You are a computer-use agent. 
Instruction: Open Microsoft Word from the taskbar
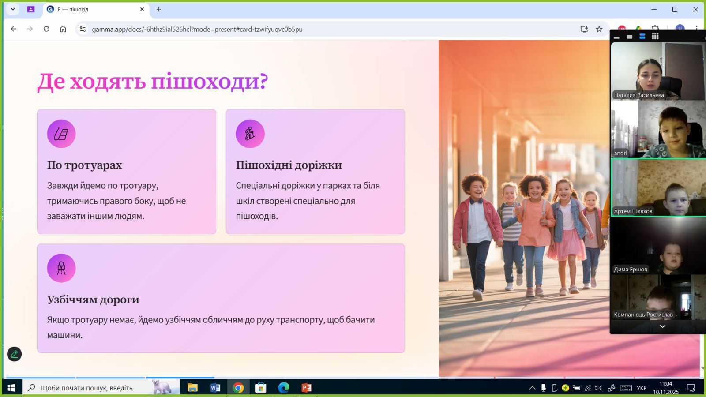(x=215, y=388)
